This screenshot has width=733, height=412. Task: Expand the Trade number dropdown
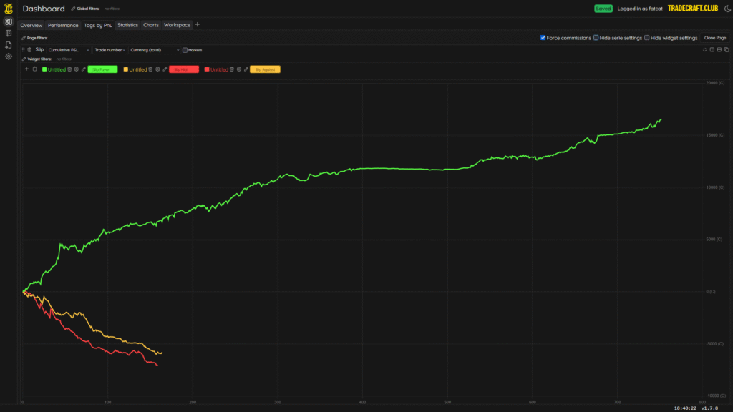(x=110, y=50)
